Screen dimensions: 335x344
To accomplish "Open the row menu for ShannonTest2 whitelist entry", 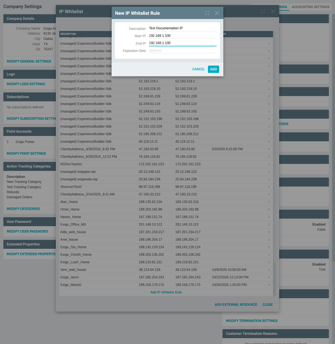I will coord(269,187).
